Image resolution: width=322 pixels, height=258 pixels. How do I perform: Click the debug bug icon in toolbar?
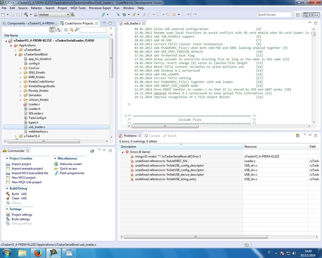(124, 15)
